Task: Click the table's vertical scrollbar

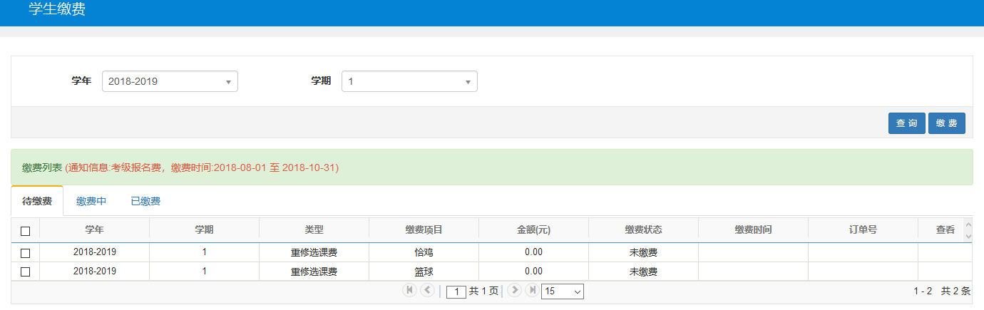Action: click(968, 229)
